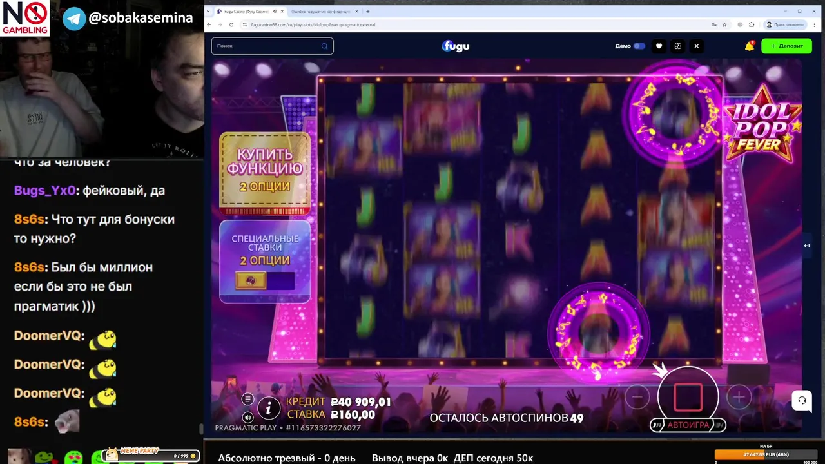Stop the autospin with the square button

688,397
